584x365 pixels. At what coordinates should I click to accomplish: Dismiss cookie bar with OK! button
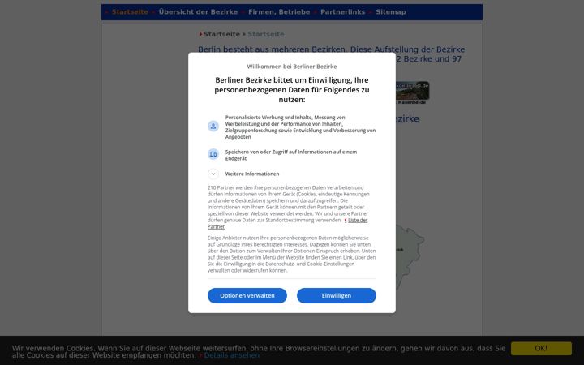click(x=541, y=348)
